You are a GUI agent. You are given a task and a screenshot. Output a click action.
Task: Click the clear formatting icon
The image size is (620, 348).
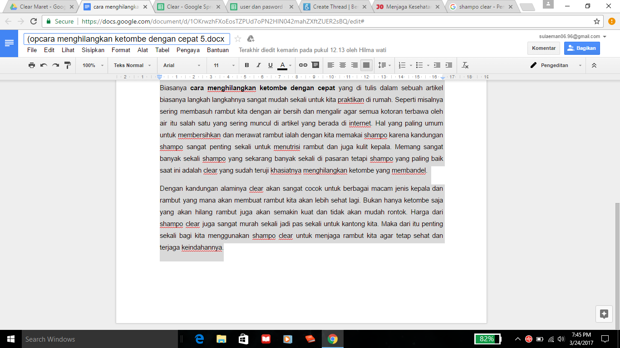(x=465, y=65)
